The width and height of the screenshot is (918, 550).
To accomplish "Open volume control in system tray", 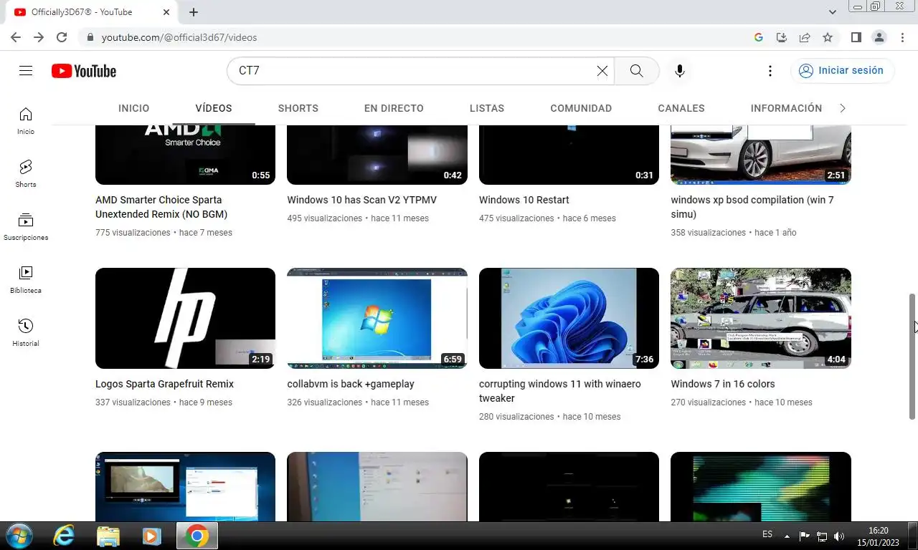I will coord(839,536).
